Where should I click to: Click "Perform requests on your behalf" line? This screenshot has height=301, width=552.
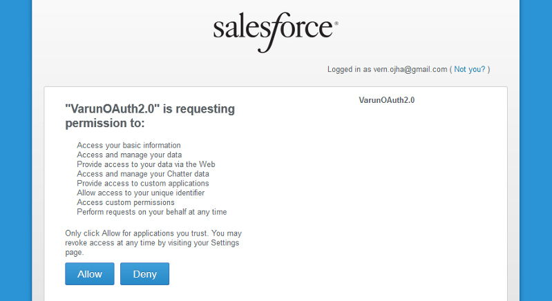(x=151, y=212)
